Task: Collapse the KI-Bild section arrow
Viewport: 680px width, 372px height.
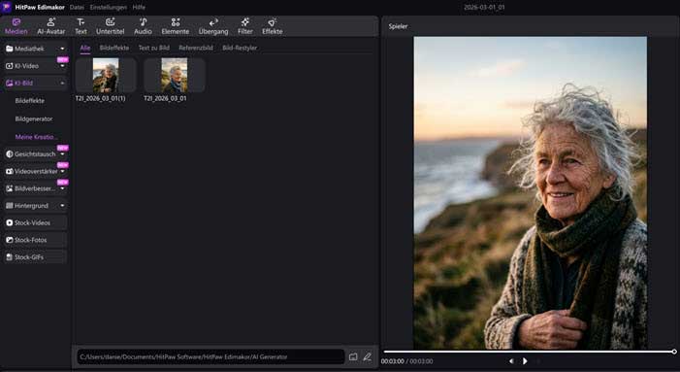Action: [x=62, y=83]
